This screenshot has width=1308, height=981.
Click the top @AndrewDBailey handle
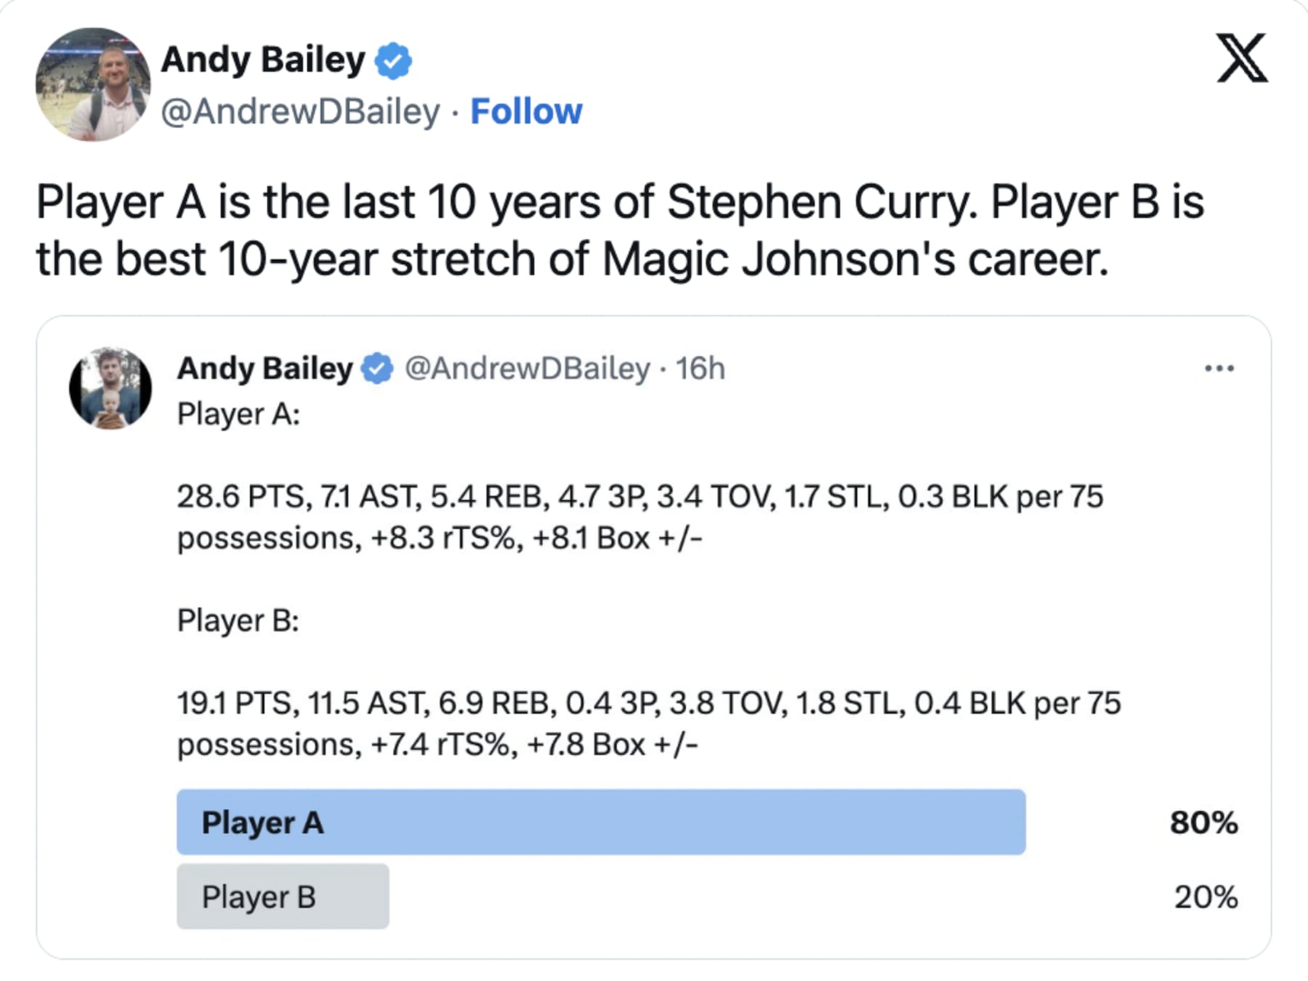300,111
